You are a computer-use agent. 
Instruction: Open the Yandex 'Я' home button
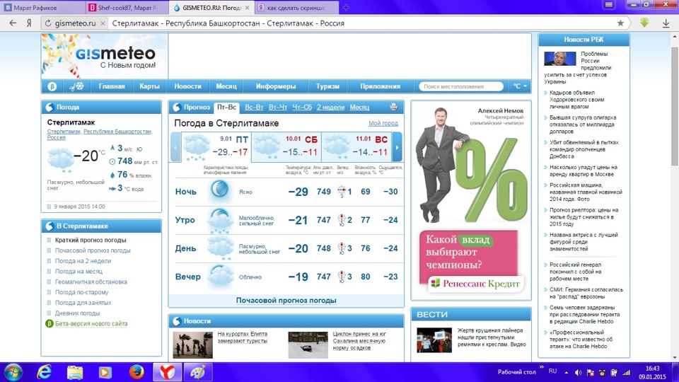click(29, 23)
